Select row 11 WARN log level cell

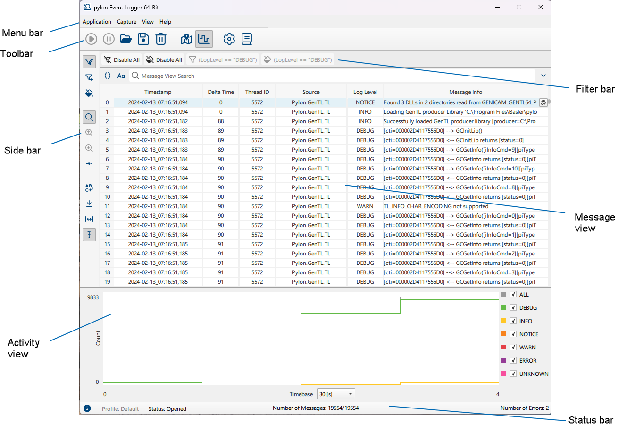point(365,206)
